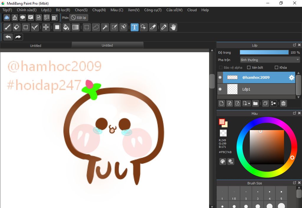Select the Magic Wand tool
The height and width of the screenshot is (208, 302).
point(105,27)
